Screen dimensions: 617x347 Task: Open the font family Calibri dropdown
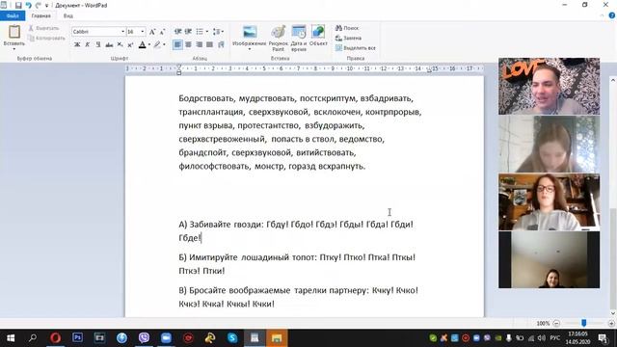pos(122,32)
